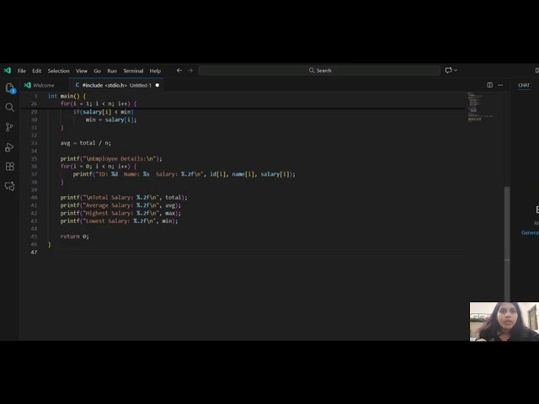Click the printf Lowest Salary line
Screen dimensions: 539x404
(120, 221)
